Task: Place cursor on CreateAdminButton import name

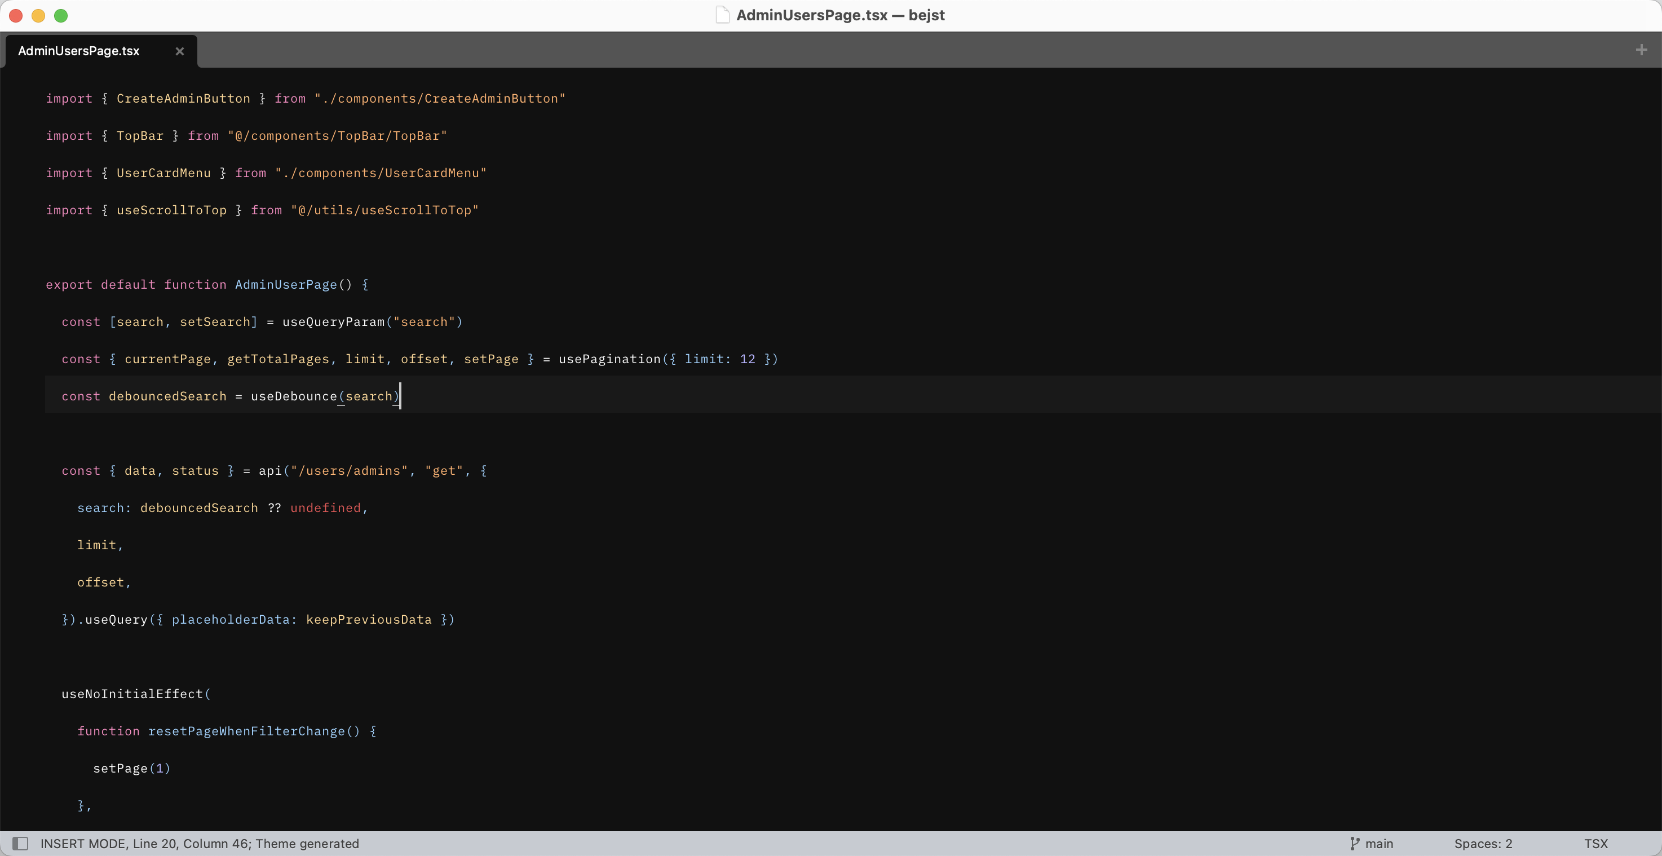Action: click(183, 98)
